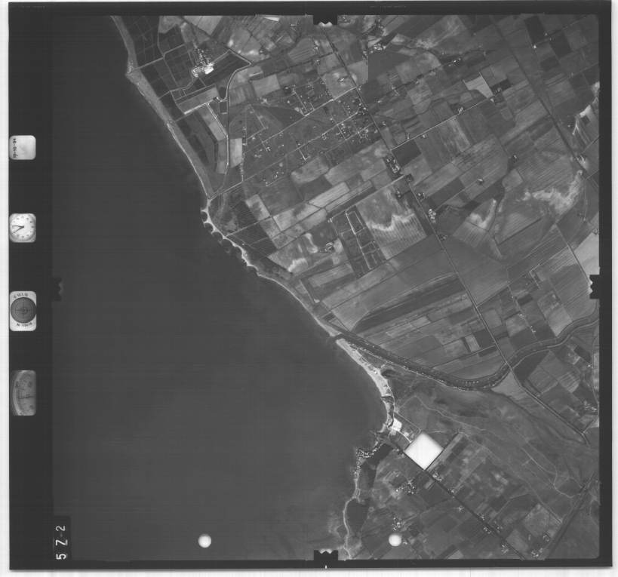
Task: Click the white circular spot over the sea
Action: (x=204, y=540)
